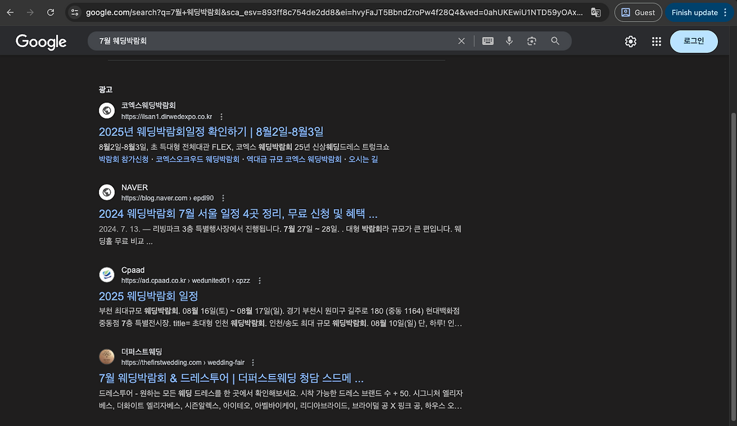
Task: Search by image using Google Lens icon
Action: (531, 41)
